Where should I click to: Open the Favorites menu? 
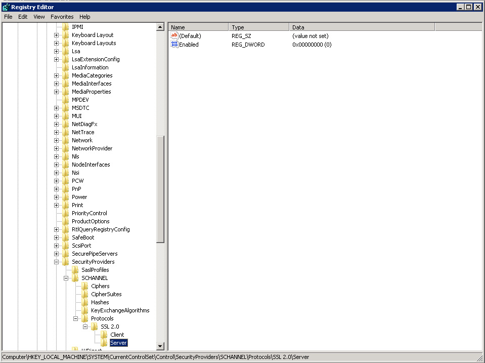[62, 17]
